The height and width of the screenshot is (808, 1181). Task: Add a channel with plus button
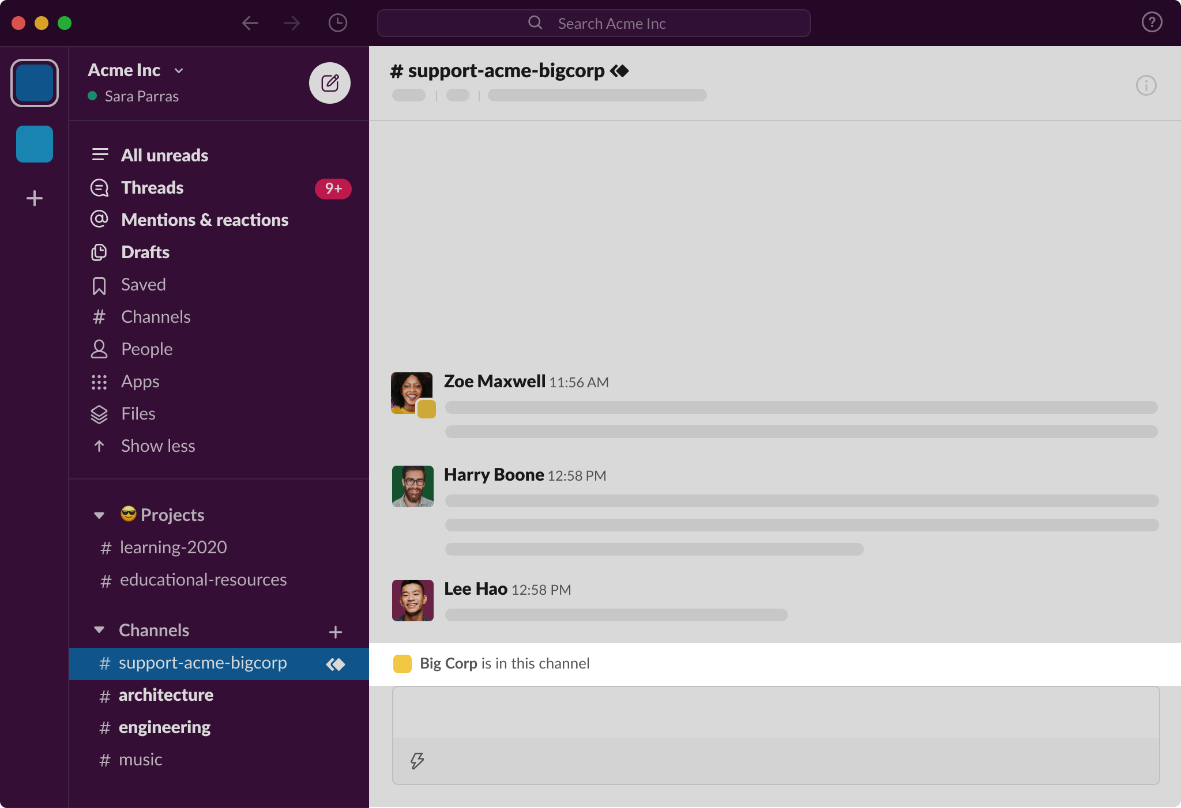point(336,632)
